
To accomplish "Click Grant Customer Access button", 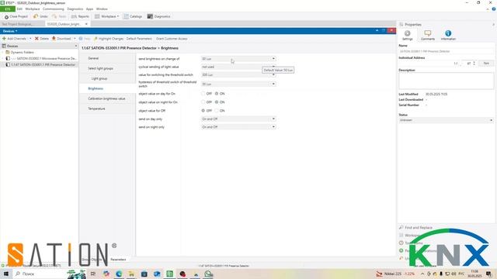I will click(x=172, y=39).
